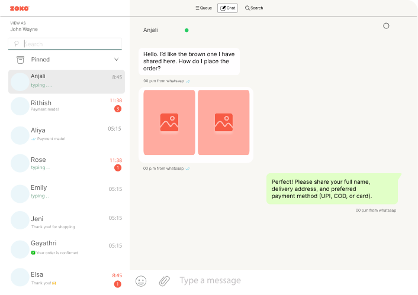Click Aliya's avatar circle
Image resolution: width=418 pixels, height=295 pixels.
pos(20,135)
